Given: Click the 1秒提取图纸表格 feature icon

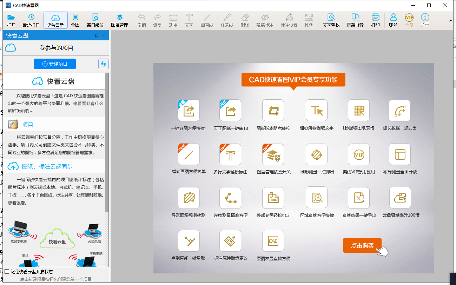Looking at the screenshot, I should point(359,110).
